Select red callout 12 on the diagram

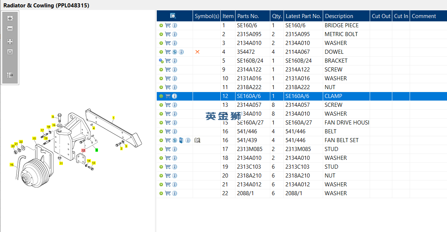point(84,150)
